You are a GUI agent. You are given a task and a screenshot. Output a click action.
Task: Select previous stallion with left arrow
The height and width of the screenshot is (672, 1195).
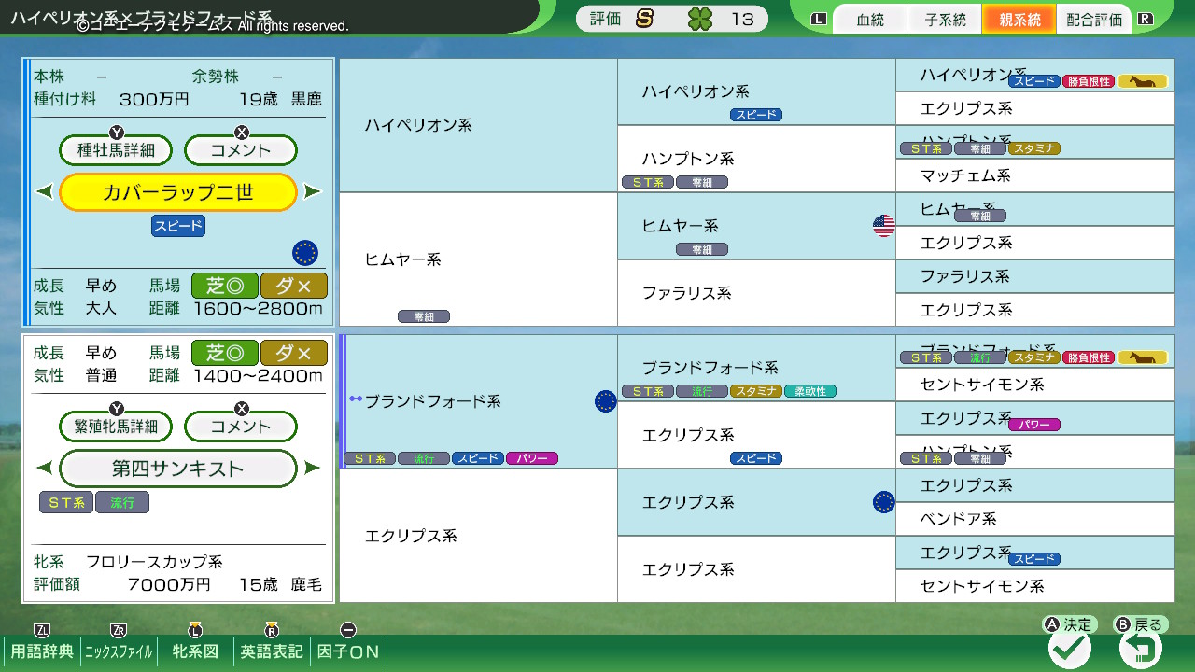[x=45, y=192]
